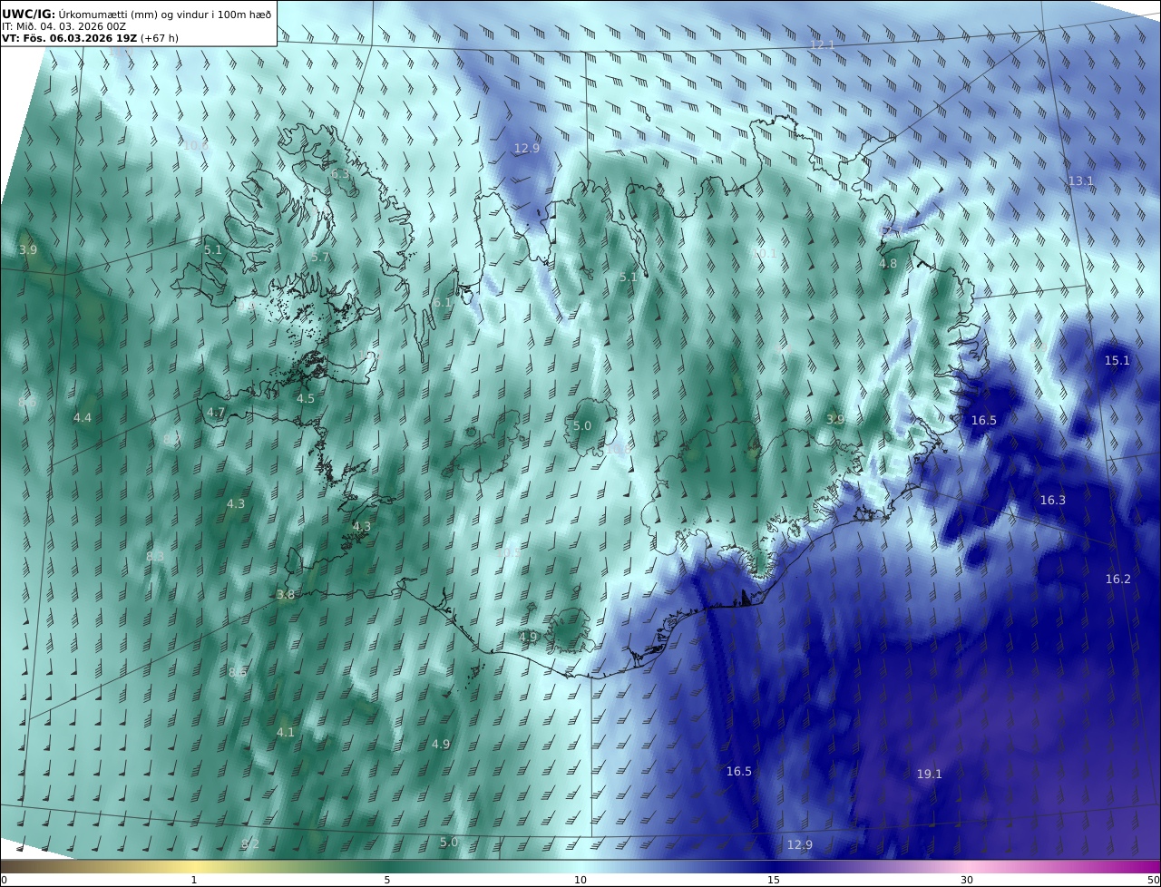
Task: Click the color scale tick label 30
Action: point(967,880)
